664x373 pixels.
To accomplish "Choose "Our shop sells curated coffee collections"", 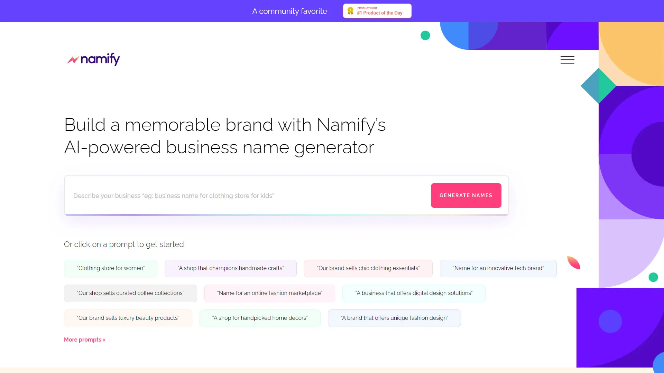I will click(130, 293).
